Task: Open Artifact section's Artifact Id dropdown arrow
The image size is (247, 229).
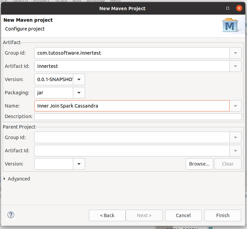Action: tap(235, 66)
